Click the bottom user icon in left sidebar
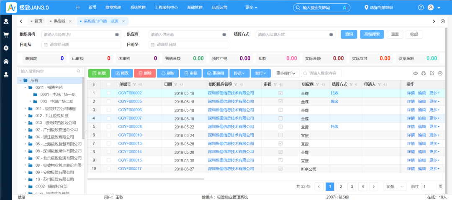 click(x=6, y=75)
